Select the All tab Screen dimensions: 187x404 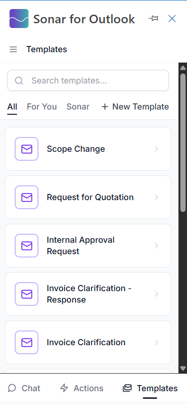click(x=12, y=107)
